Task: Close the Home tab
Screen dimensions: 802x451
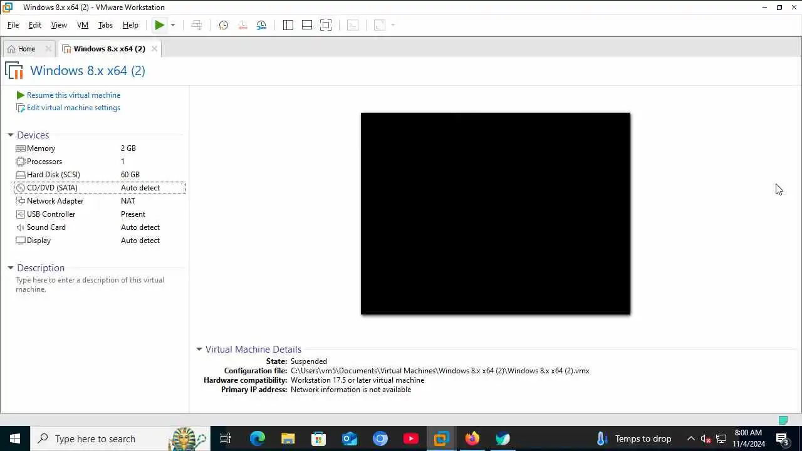Action: pos(48,49)
